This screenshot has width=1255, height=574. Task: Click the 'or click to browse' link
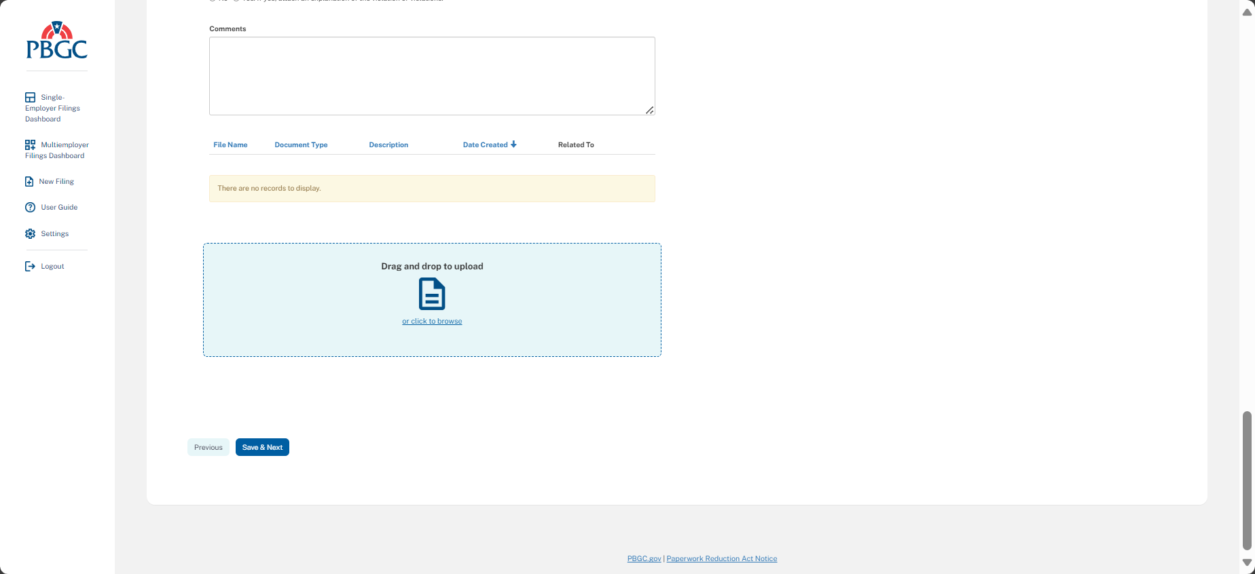432,321
